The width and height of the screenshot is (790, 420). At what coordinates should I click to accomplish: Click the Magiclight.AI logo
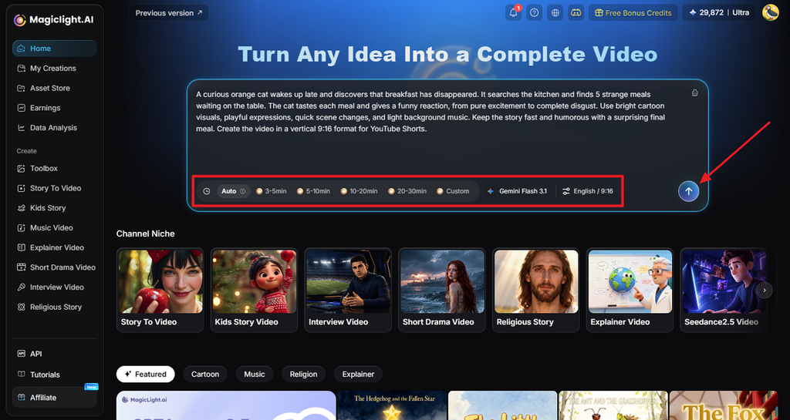pos(53,20)
